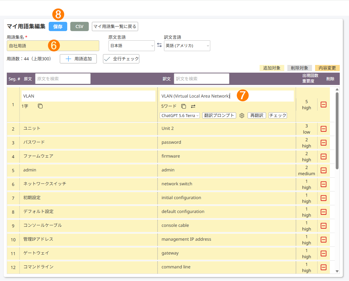Open the 原文言語 dropdown (日本語)

tap(132, 46)
